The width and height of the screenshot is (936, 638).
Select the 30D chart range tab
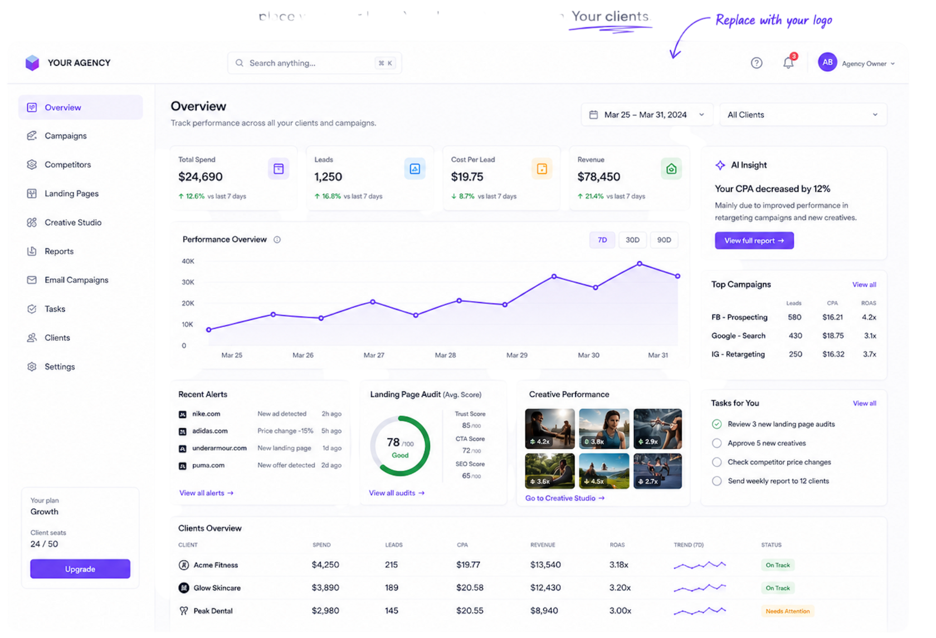[x=632, y=240]
